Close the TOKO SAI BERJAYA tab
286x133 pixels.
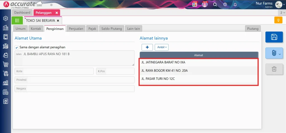58,21
